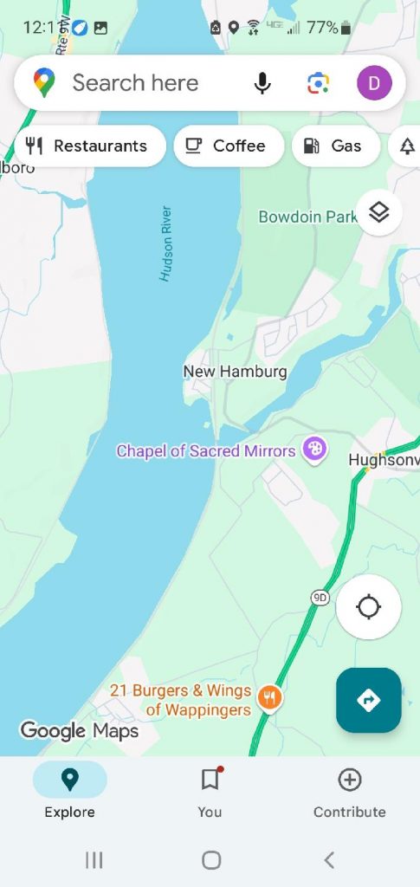Start directions with the teal arrow button
This screenshot has width=420, height=887.
pyautogui.click(x=369, y=700)
